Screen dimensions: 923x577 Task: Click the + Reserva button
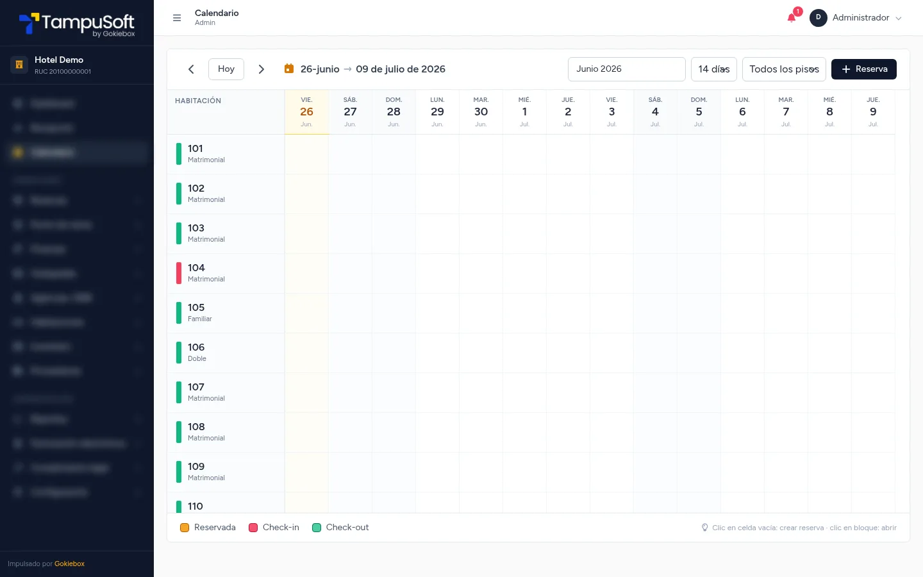pyautogui.click(x=864, y=69)
